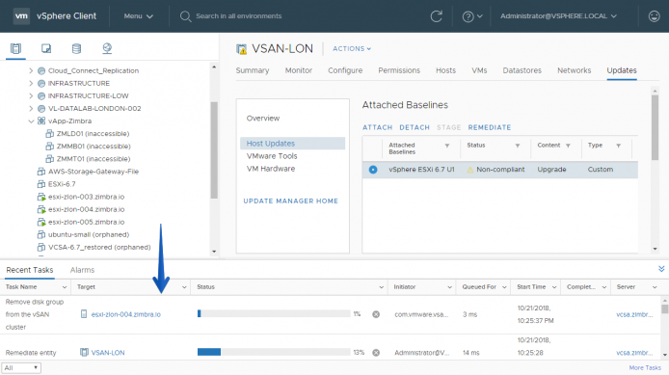Select ESXi-6.7 in inventory tree
The width and height of the screenshot is (669, 375).
pos(62,184)
